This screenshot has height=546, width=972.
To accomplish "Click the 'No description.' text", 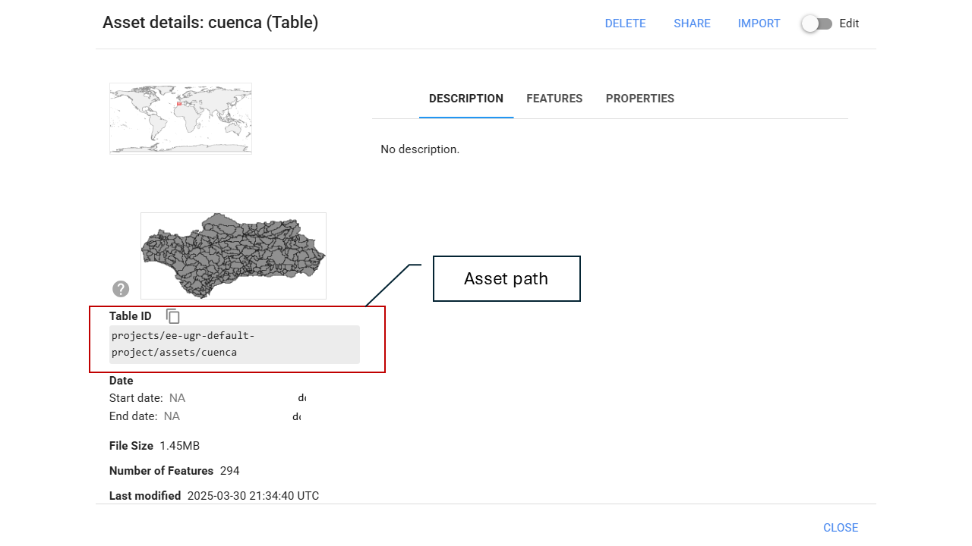I will click(420, 149).
